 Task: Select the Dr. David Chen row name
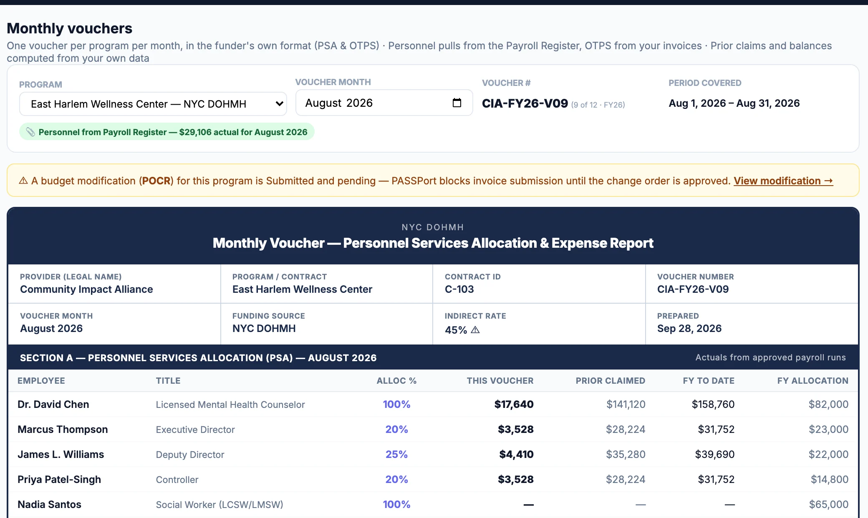point(53,404)
